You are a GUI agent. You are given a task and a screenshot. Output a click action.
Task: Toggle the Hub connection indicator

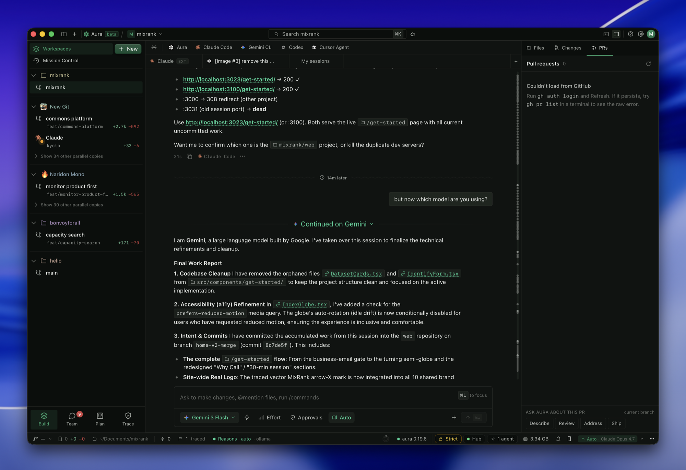(x=474, y=439)
